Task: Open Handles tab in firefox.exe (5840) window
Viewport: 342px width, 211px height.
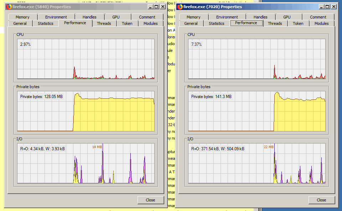Action: 89,17
